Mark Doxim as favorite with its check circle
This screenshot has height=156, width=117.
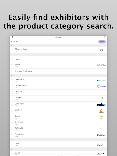pyautogui.click(x=12, y=144)
